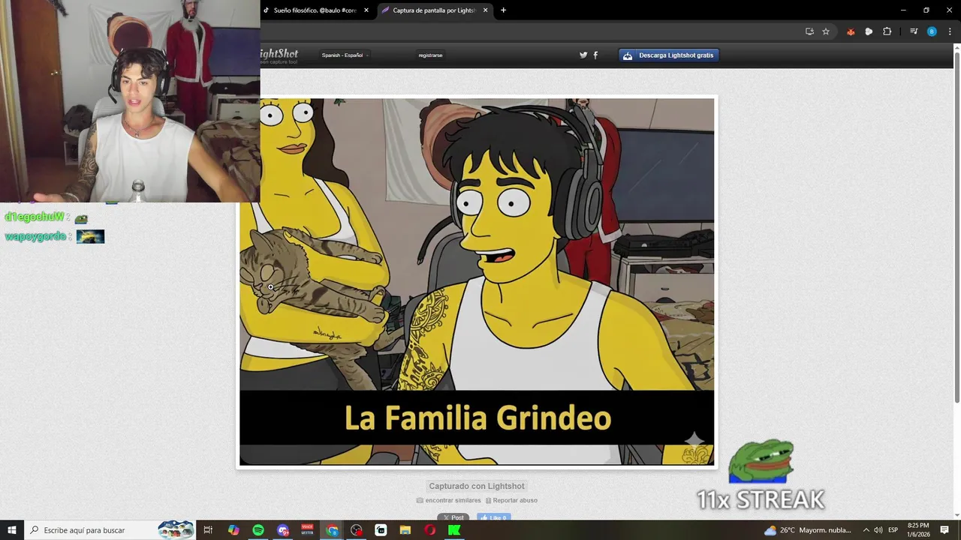This screenshot has width=961, height=540.
Task: Close the Sueño filosófico TikTok tab
Action: (366, 10)
